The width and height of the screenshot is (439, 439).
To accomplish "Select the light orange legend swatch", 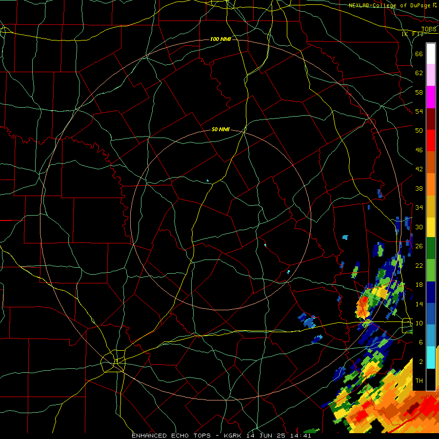I will [x=431, y=184].
